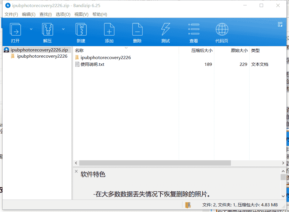This screenshot has height=212, width=289.
Task: Sort by the 名称 column header
Action: 80,51
